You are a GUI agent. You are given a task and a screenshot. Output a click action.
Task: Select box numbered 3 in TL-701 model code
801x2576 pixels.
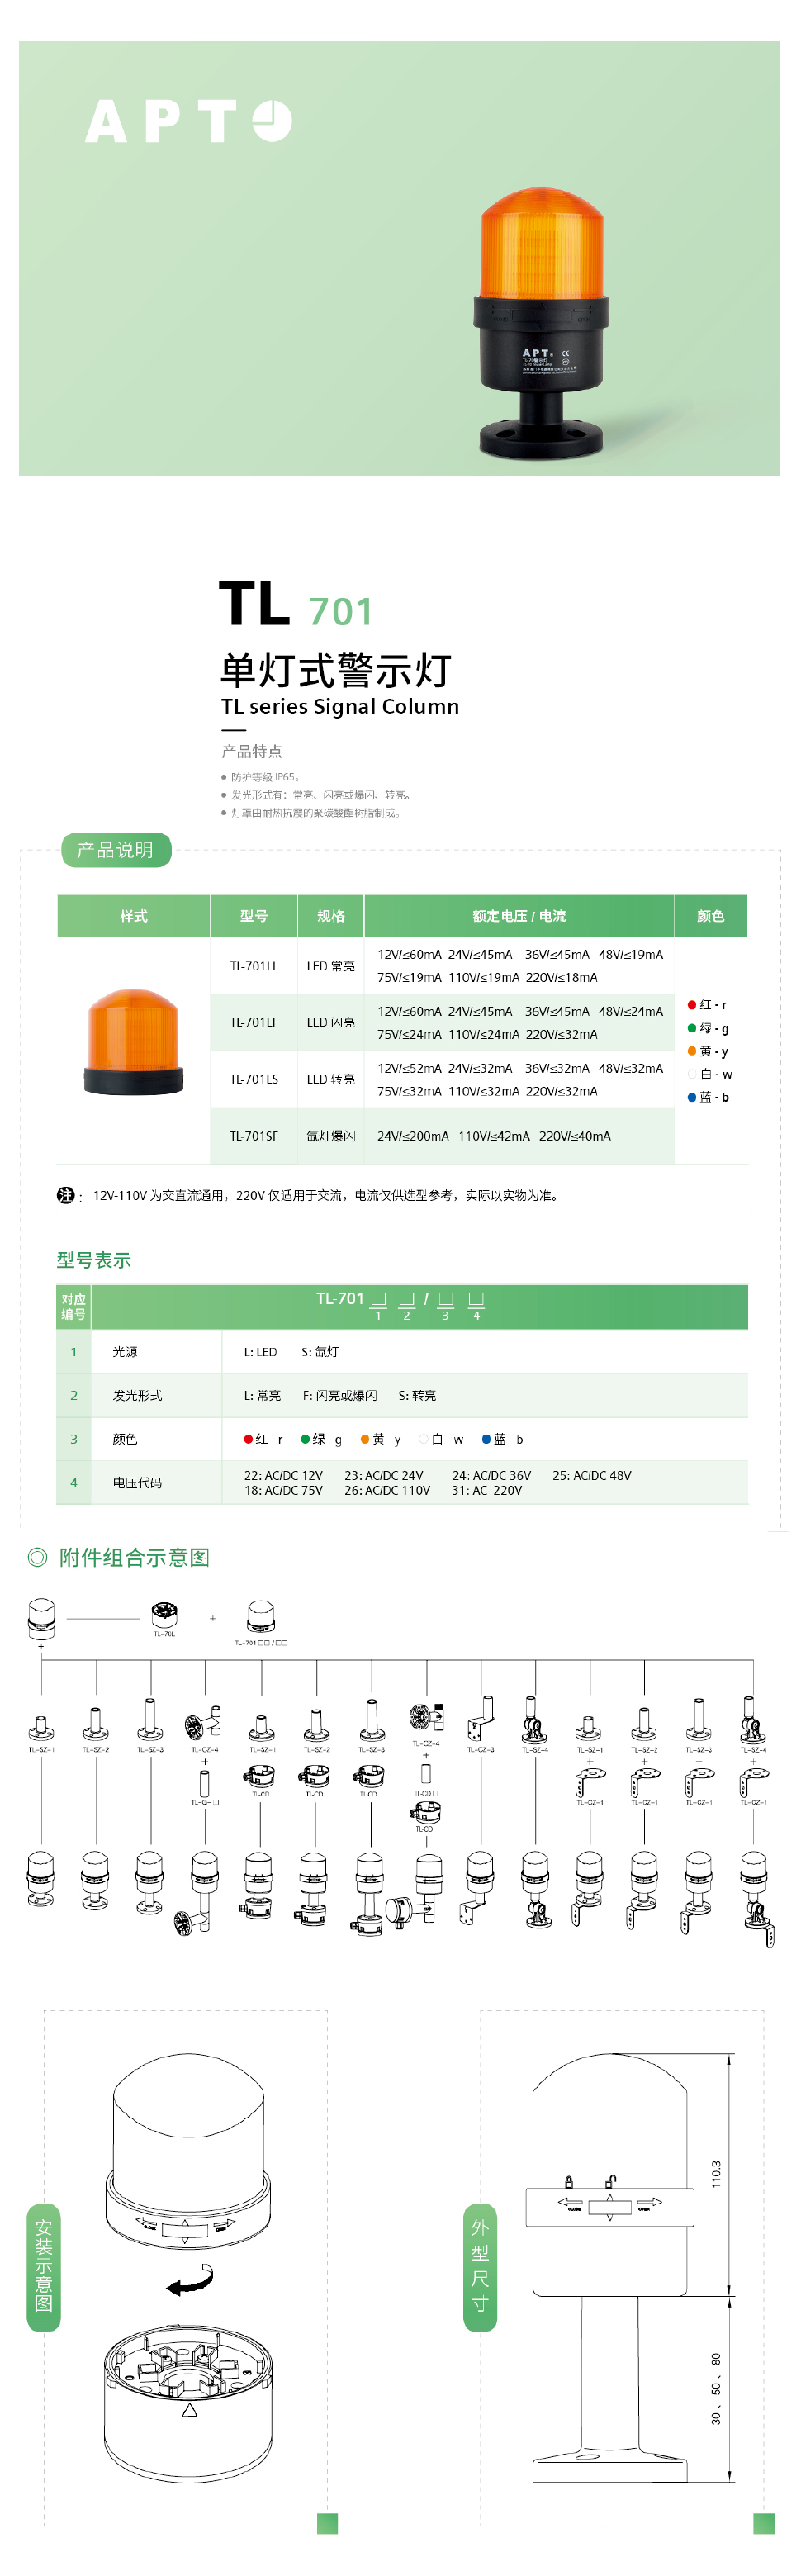tap(446, 1299)
